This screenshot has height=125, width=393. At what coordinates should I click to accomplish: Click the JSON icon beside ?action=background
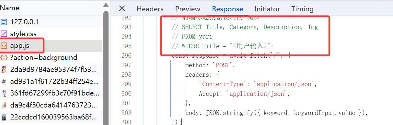[4, 58]
